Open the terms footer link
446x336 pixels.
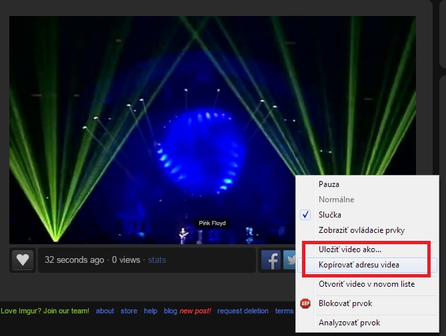tap(284, 311)
